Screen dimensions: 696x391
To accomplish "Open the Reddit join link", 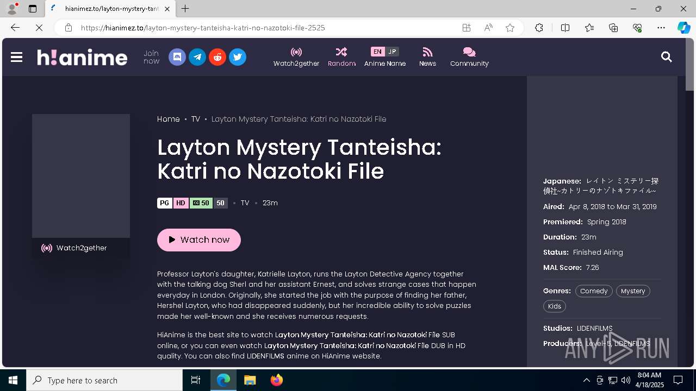I will pyautogui.click(x=217, y=57).
